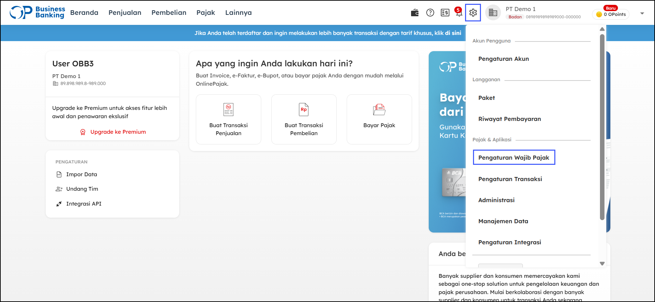Select Pengaturan Wajib Pajak menu item
This screenshot has height=302, width=655.
point(513,158)
